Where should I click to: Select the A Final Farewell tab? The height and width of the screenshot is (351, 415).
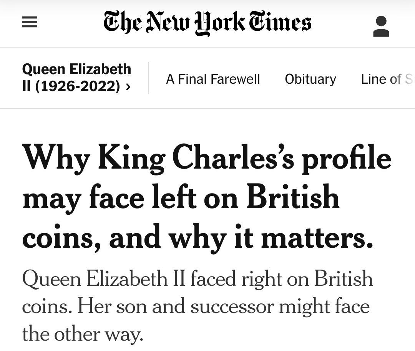click(x=213, y=79)
